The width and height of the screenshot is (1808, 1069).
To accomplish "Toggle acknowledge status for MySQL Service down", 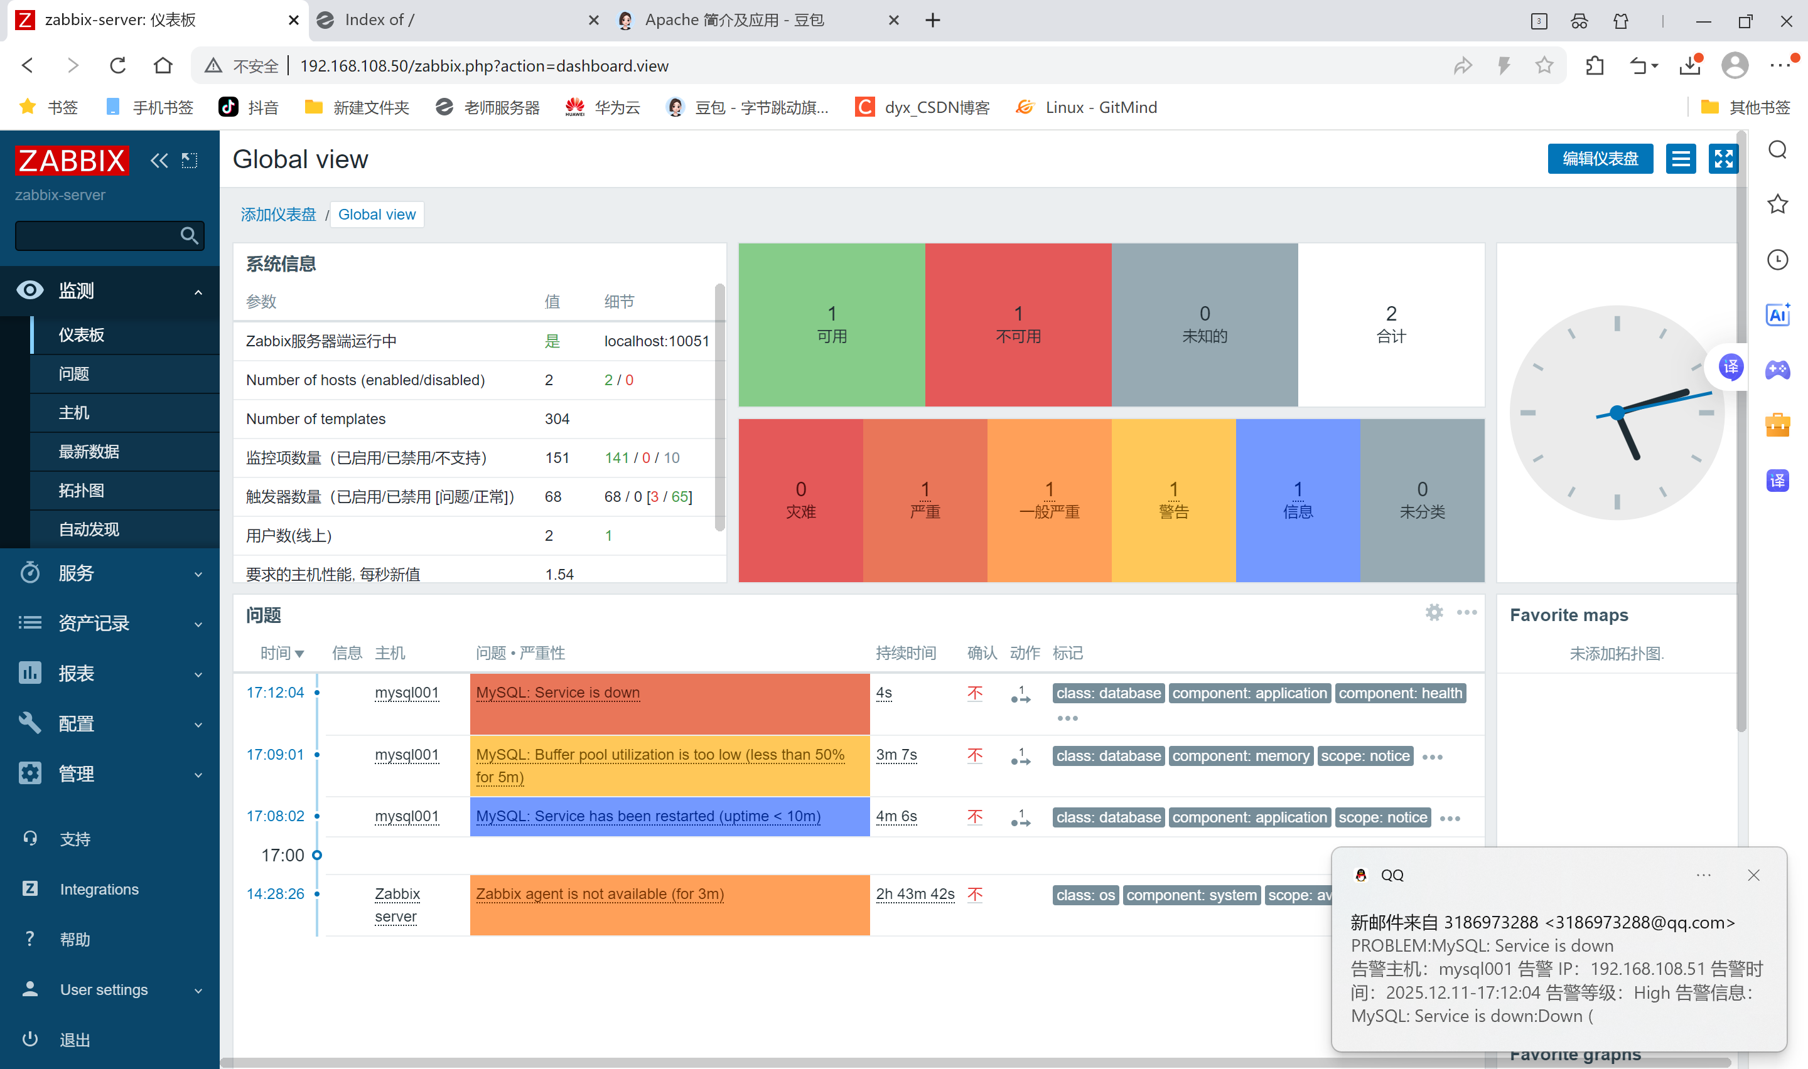I will coord(975,693).
